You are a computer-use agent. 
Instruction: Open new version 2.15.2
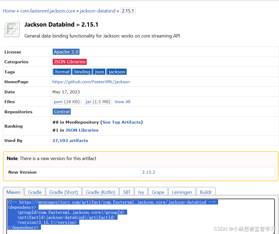149,172
